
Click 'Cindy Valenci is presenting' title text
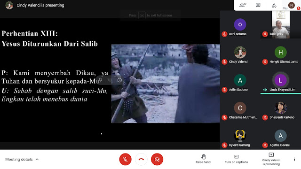coord(40,5)
